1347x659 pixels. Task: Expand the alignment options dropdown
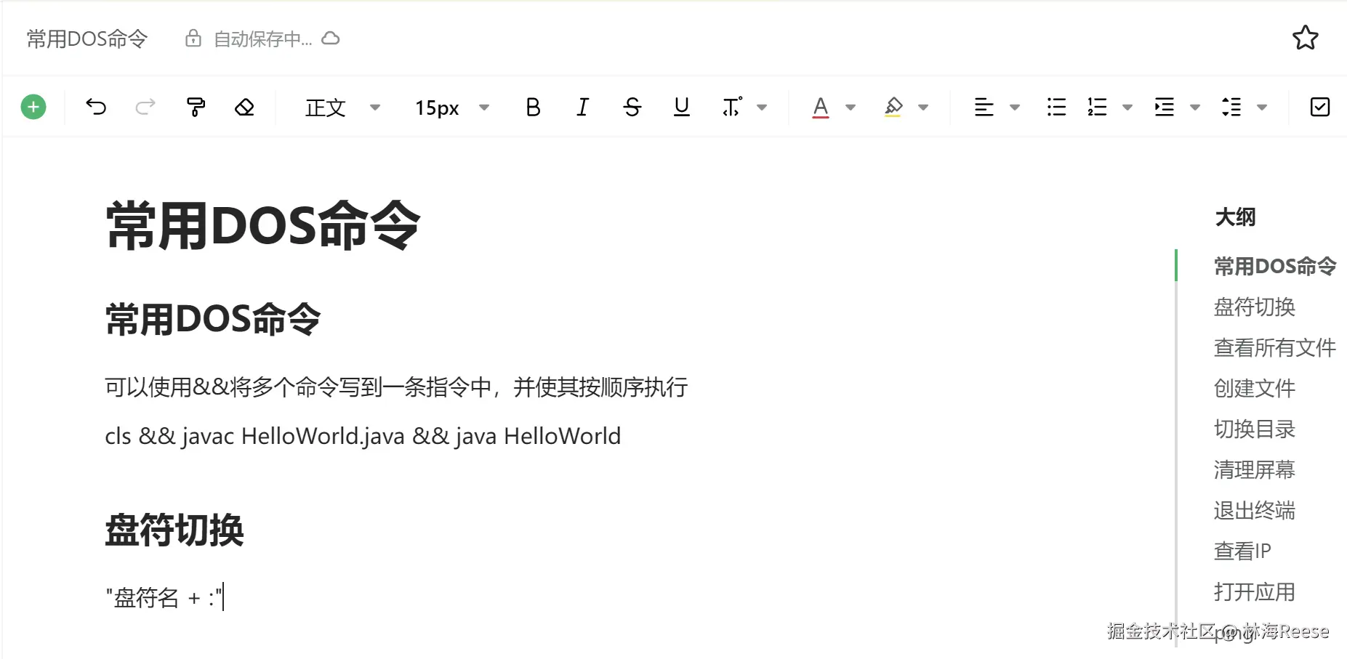pos(1015,108)
